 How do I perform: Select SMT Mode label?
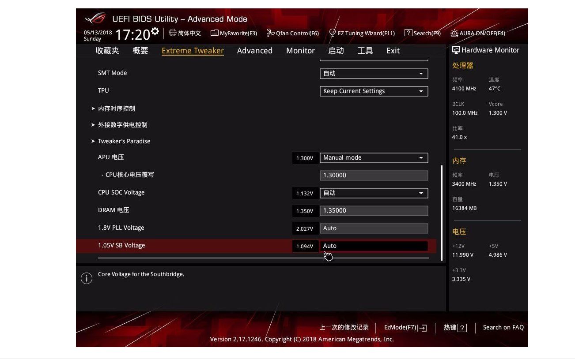tap(112, 73)
